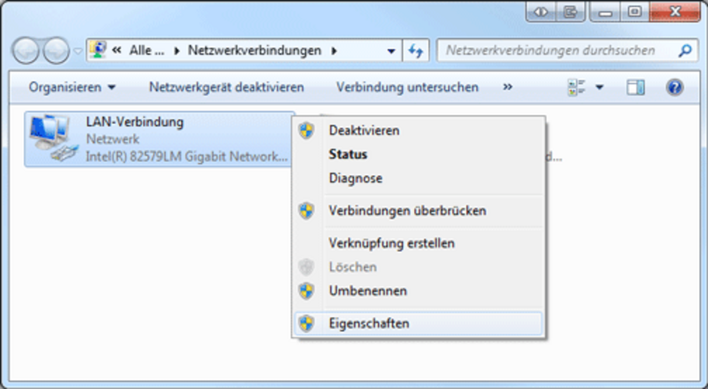Click the search magnifier icon
Viewport: 708px width, 389px height.
(685, 51)
